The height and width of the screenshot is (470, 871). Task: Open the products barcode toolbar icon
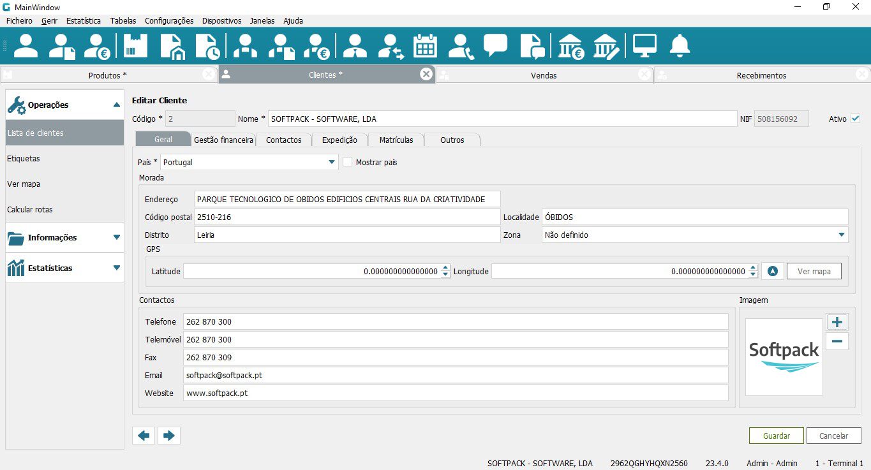coord(135,47)
